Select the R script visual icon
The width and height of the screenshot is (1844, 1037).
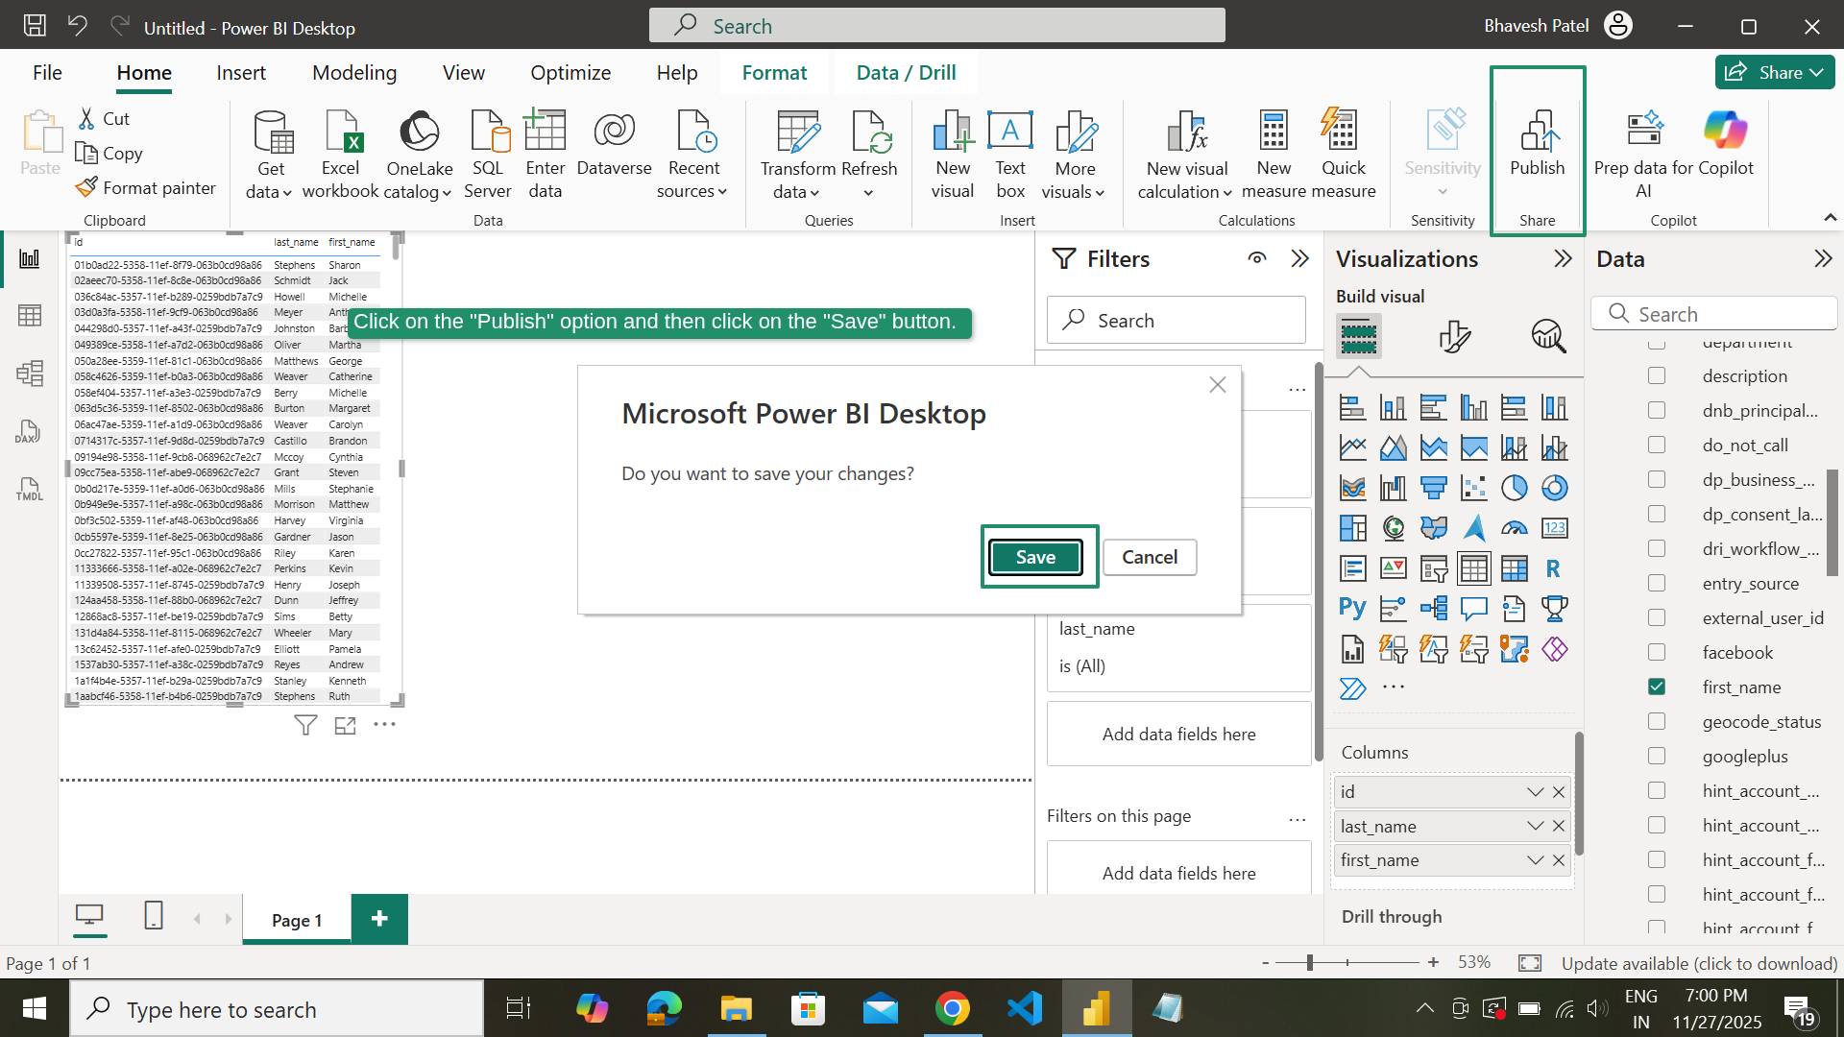click(1552, 568)
